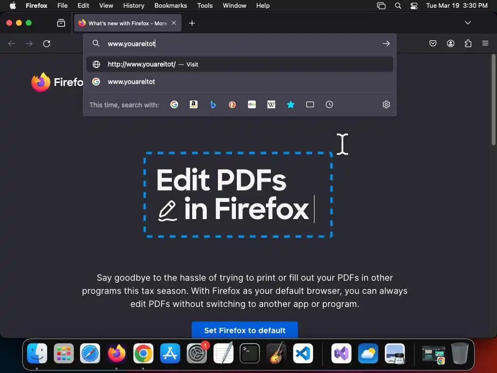Search this time with Amazon icon
This screenshot has width=497, height=373.
coord(194,104)
